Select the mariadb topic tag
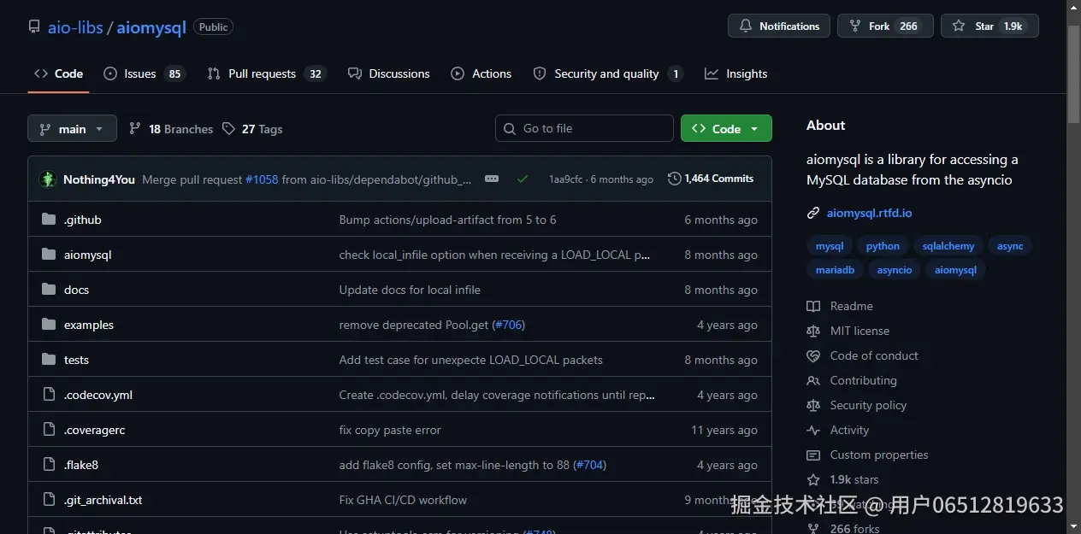This screenshot has height=534, width=1081. pos(835,269)
